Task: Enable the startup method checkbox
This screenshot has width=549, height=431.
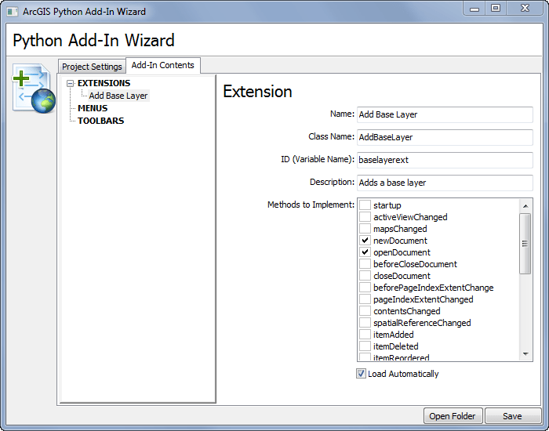Action: 365,205
